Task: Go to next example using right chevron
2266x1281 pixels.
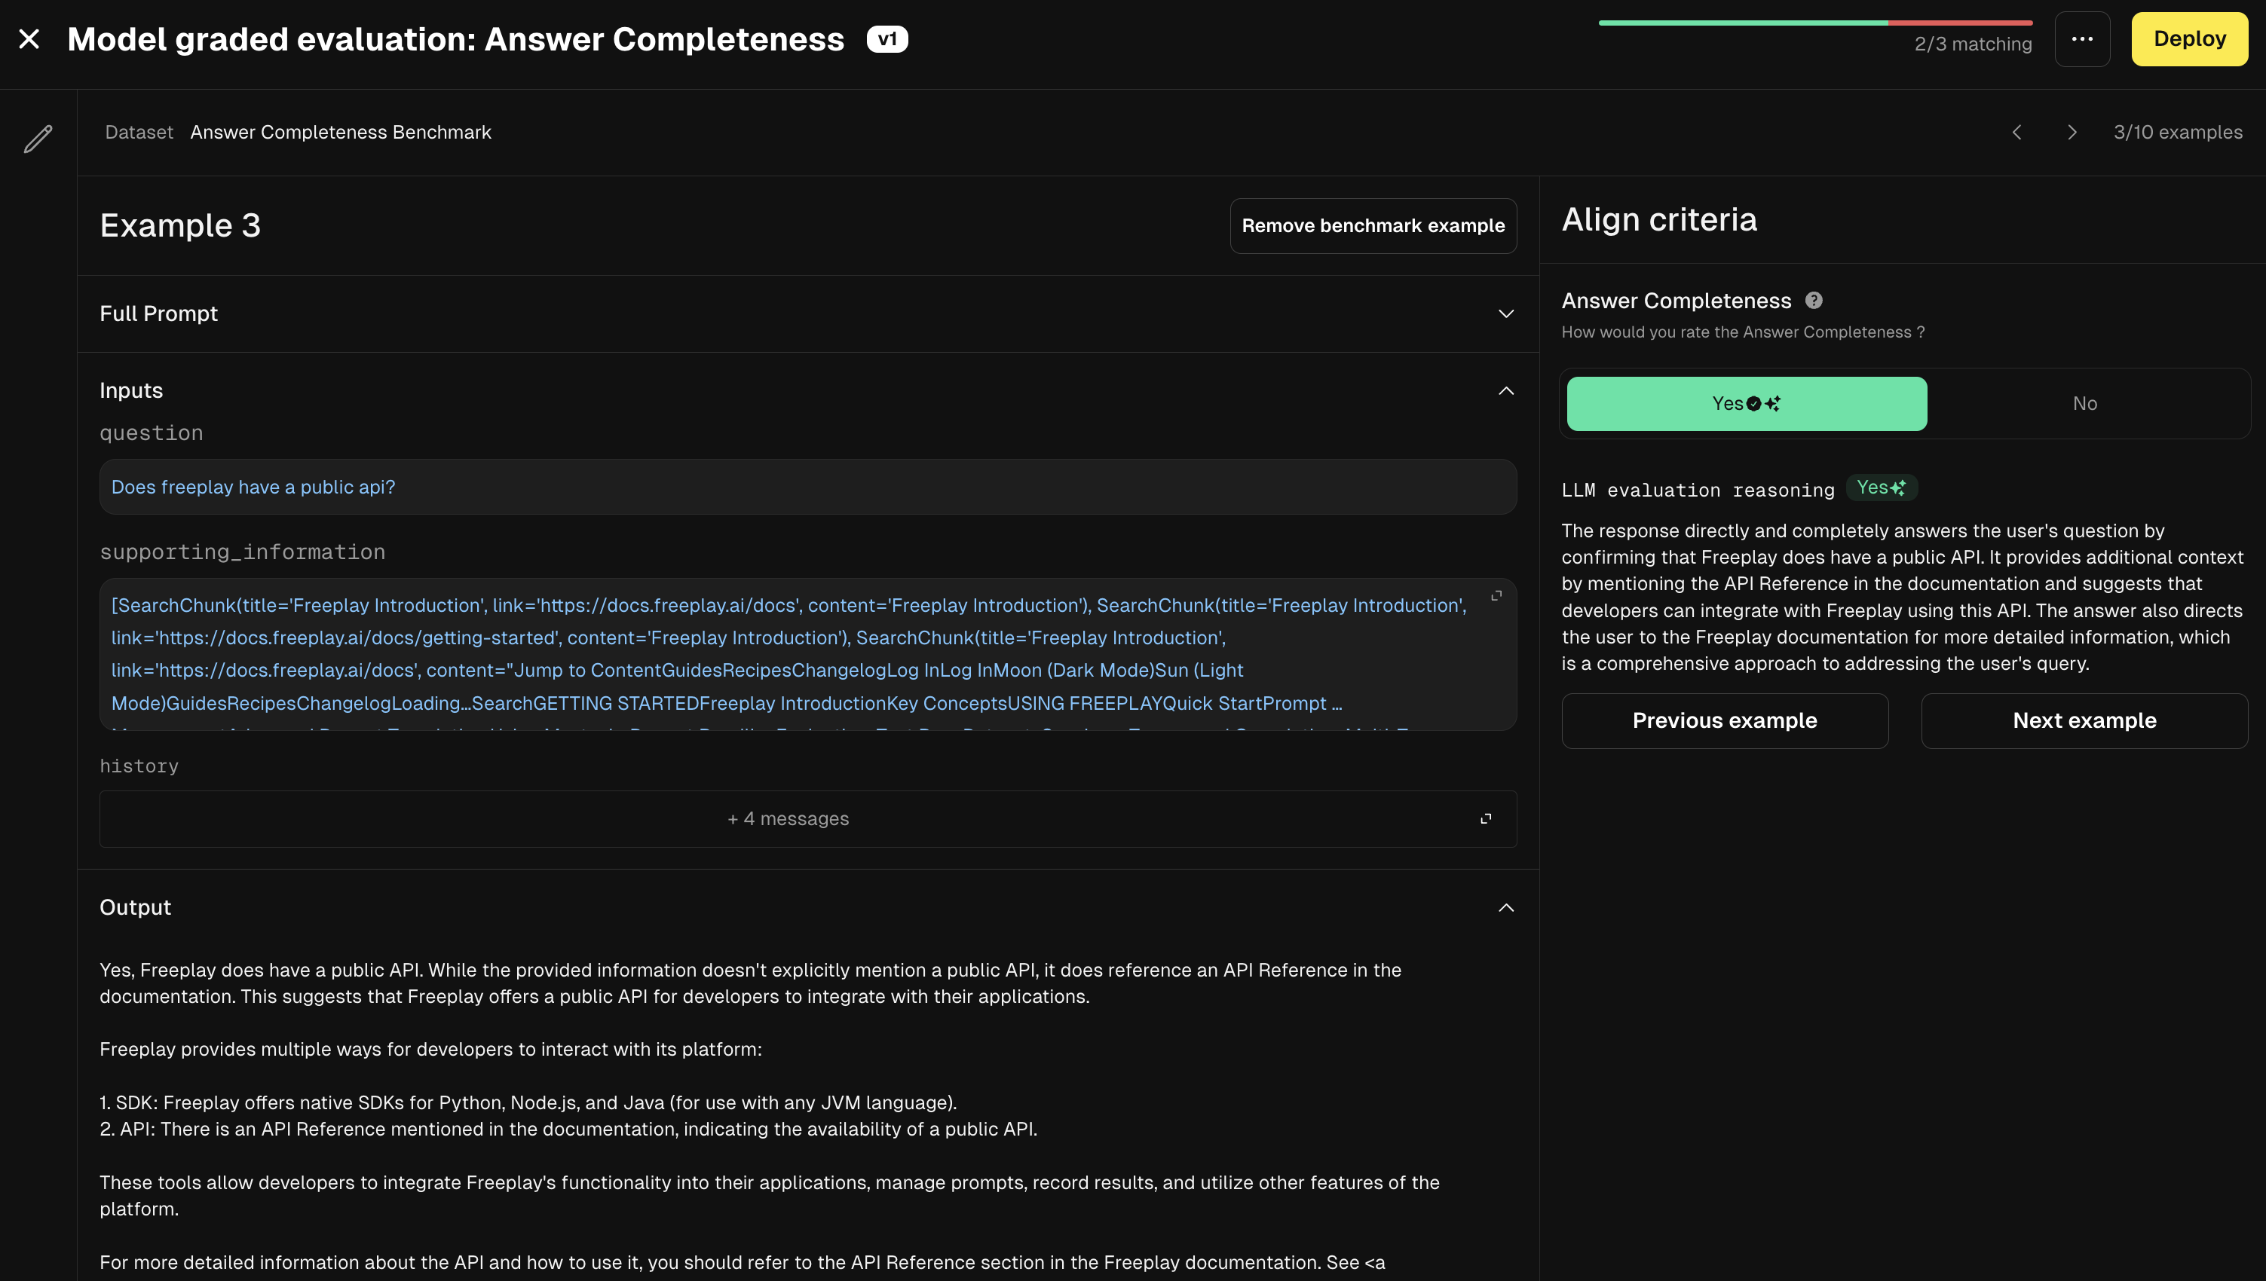Action: pos(2072,132)
